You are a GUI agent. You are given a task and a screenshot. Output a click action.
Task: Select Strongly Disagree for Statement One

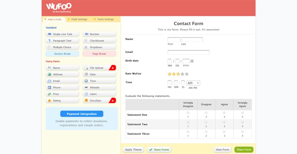point(188,113)
